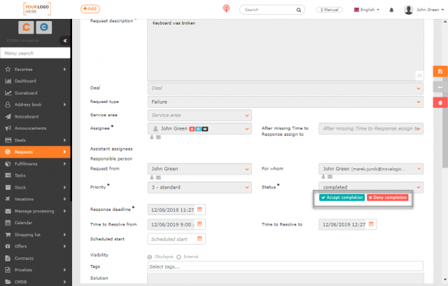
Task: Open the Priority 3 - standard dropdown
Action: click(199, 187)
